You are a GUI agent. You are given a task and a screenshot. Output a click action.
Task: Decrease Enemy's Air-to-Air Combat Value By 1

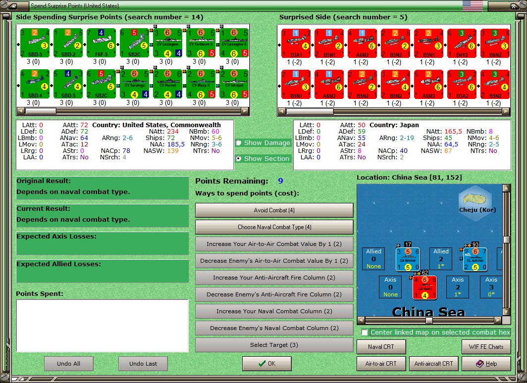274,261
